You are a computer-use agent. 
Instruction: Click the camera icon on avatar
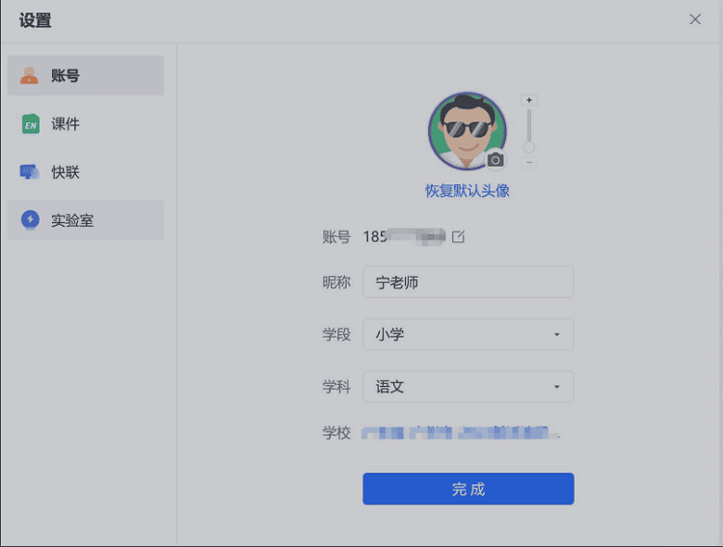tap(495, 160)
